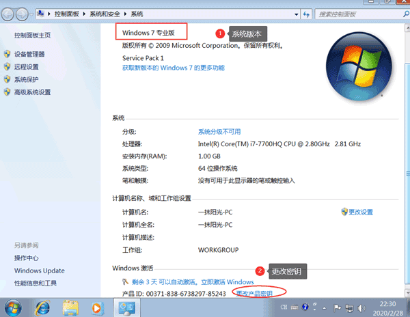Refresh the address bar view
Viewport: 410px width, 317px height.
pos(306,14)
